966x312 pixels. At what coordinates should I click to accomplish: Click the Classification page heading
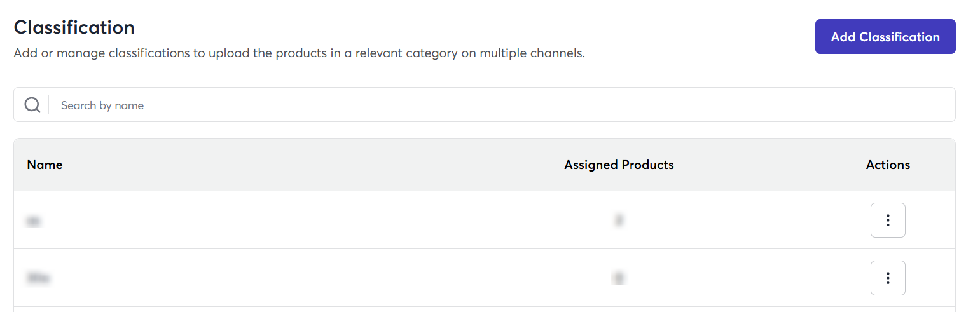pos(74,27)
